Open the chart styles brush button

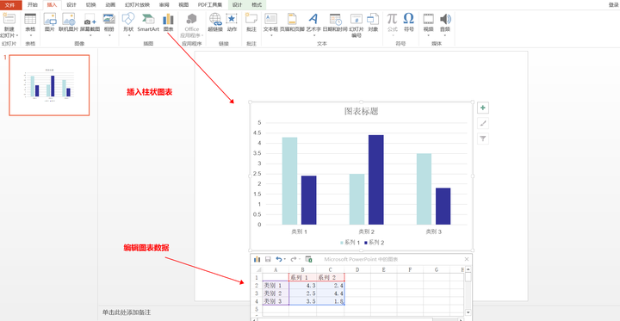point(483,123)
